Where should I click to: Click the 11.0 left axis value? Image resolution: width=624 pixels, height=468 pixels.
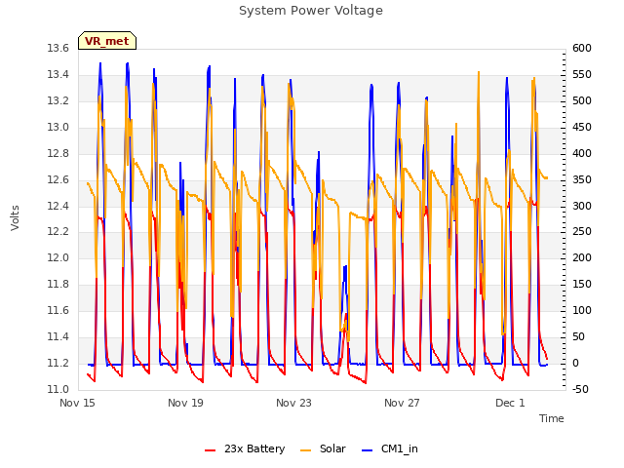pyautogui.click(x=58, y=389)
